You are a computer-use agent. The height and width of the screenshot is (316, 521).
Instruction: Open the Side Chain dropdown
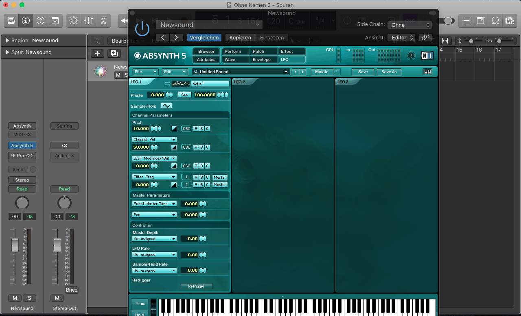409,25
